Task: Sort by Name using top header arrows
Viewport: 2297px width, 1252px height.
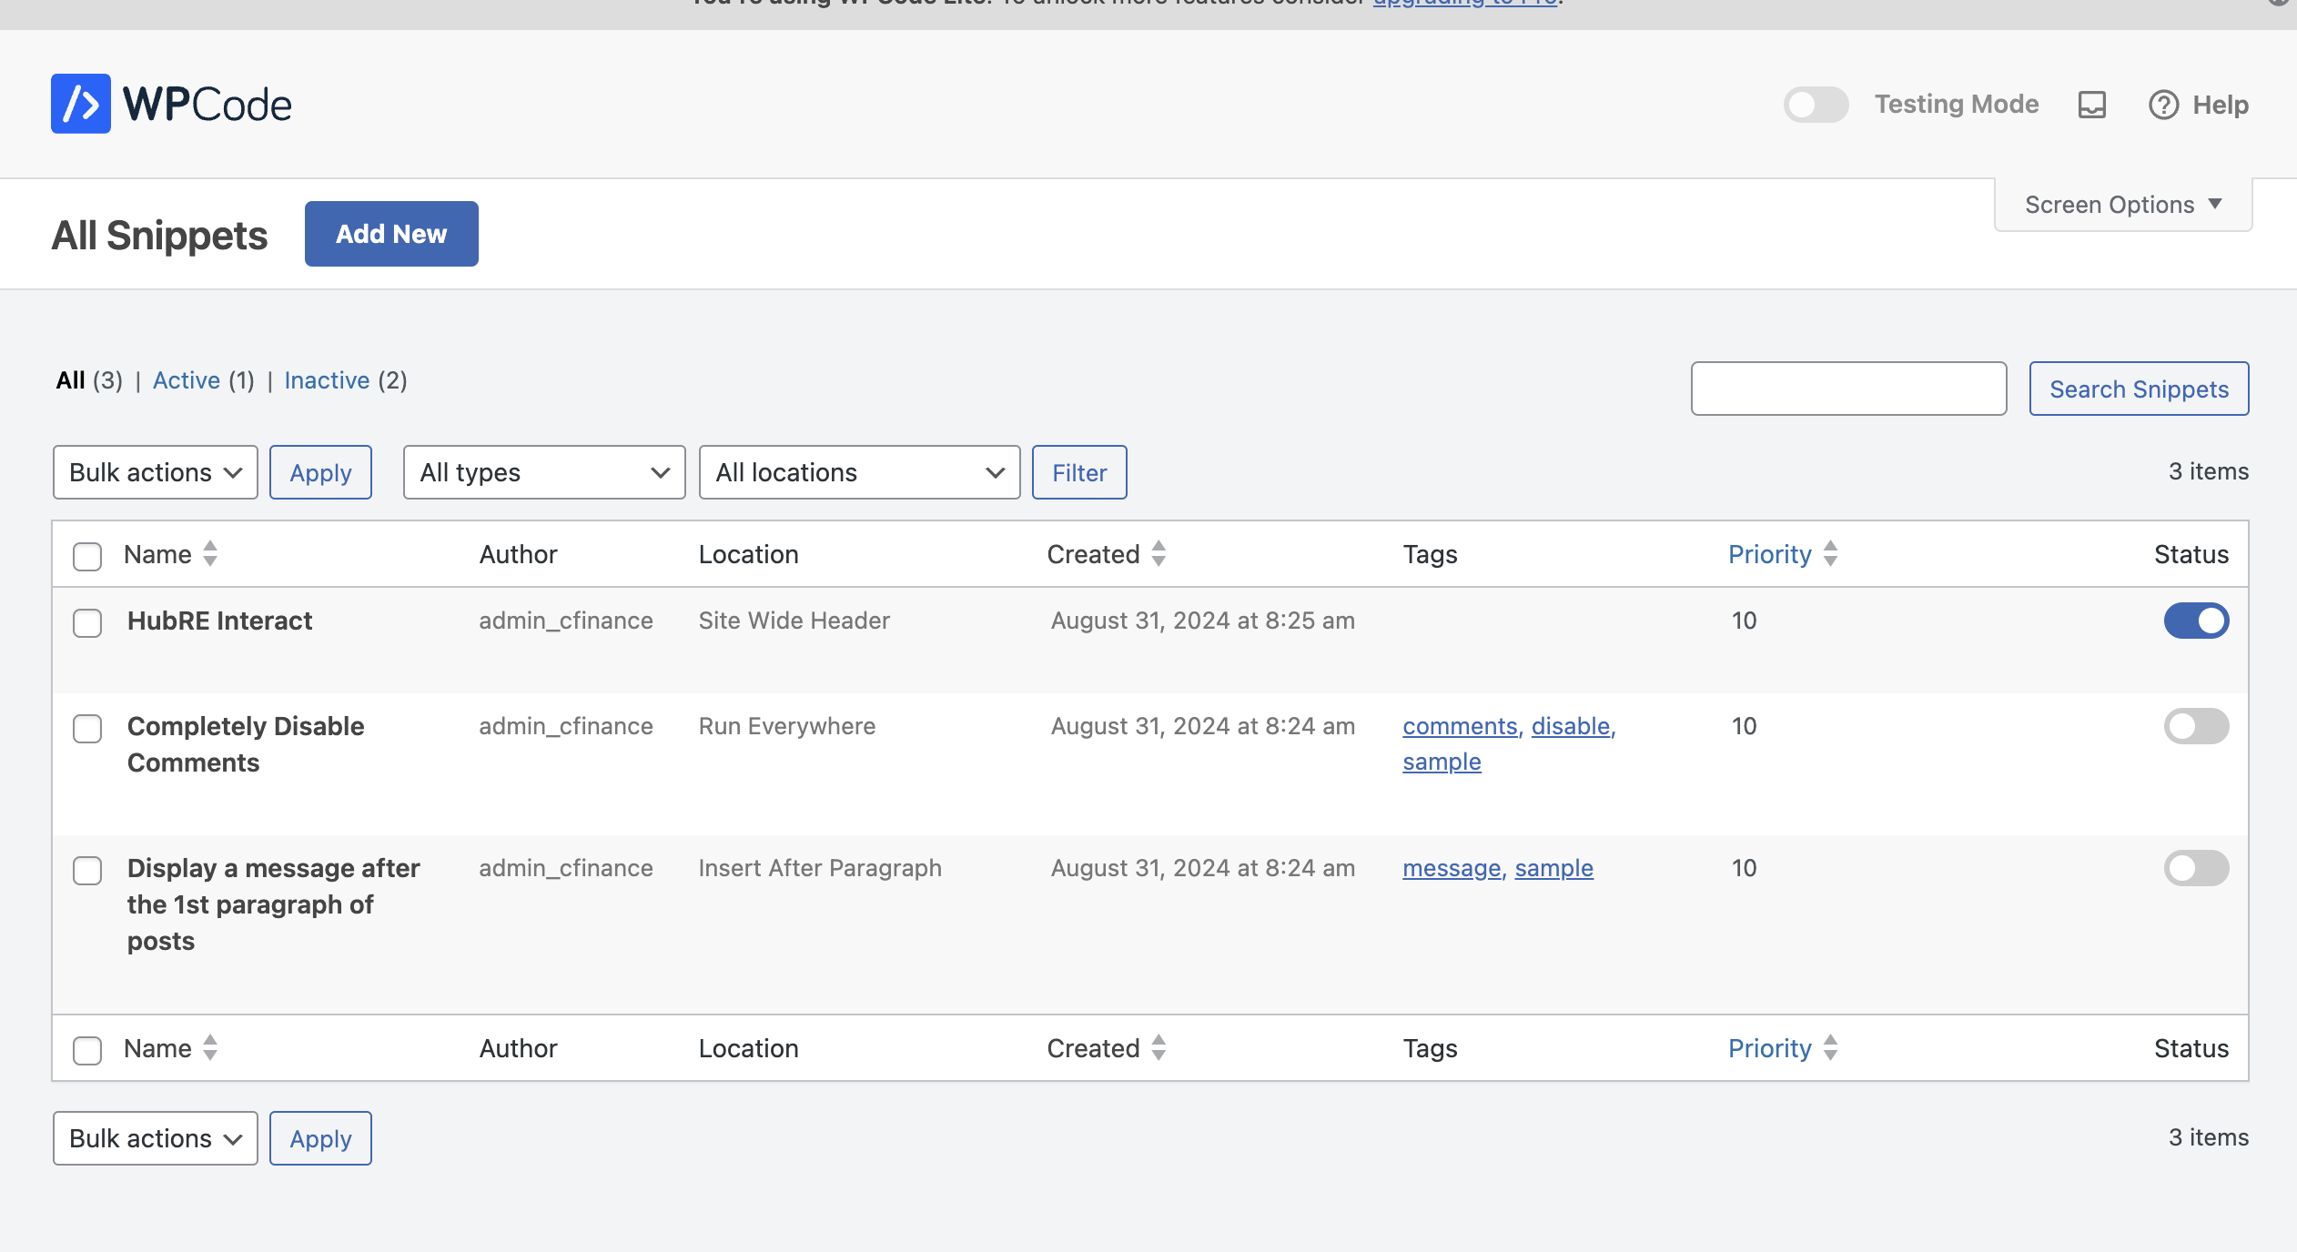Action: 210,554
